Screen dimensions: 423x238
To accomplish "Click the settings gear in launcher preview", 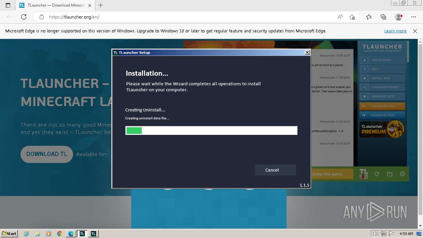I will [x=403, y=174].
